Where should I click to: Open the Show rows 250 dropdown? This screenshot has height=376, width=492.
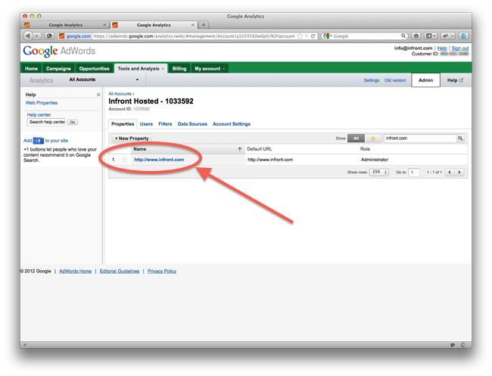point(379,172)
